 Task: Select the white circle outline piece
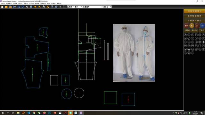click(x=79, y=93)
